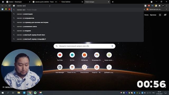Pick suggestion приватный сервер стандофф 2
This screenshot has height=95, width=169.
click(x=77, y=39)
